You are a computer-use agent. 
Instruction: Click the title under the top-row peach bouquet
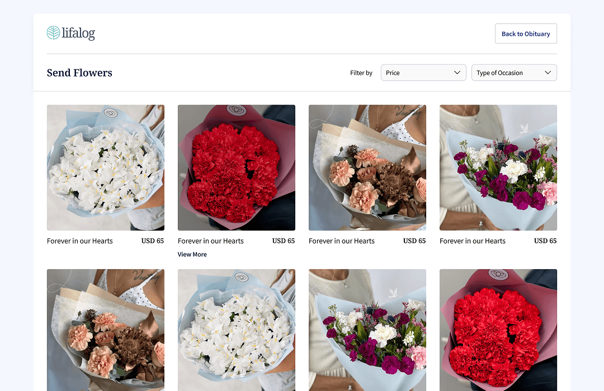pyautogui.click(x=342, y=241)
